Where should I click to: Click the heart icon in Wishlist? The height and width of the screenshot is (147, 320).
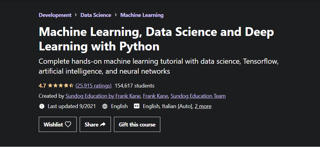(x=68, y=124)
